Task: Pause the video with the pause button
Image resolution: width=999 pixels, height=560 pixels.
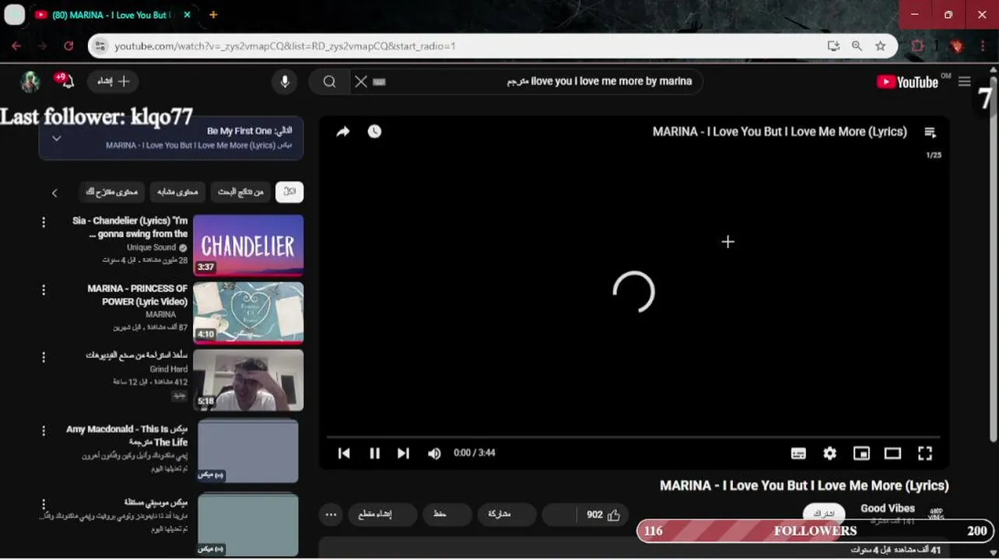Action: pos(374,453)
